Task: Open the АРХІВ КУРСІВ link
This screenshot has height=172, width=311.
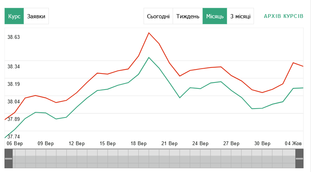Action: coord(283,16)
